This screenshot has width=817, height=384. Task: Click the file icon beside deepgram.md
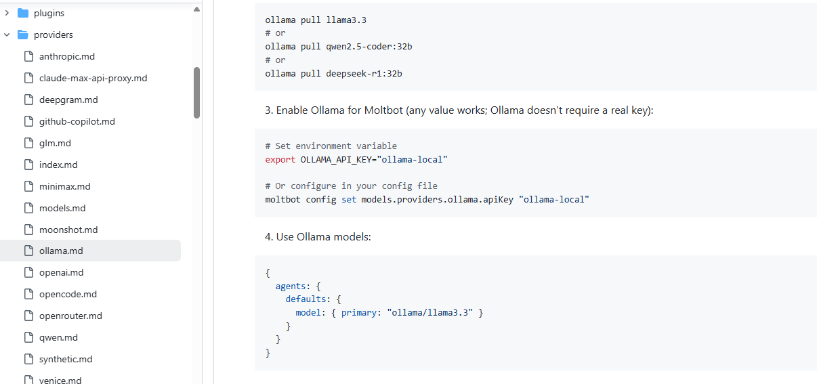(x=28, y=100)
